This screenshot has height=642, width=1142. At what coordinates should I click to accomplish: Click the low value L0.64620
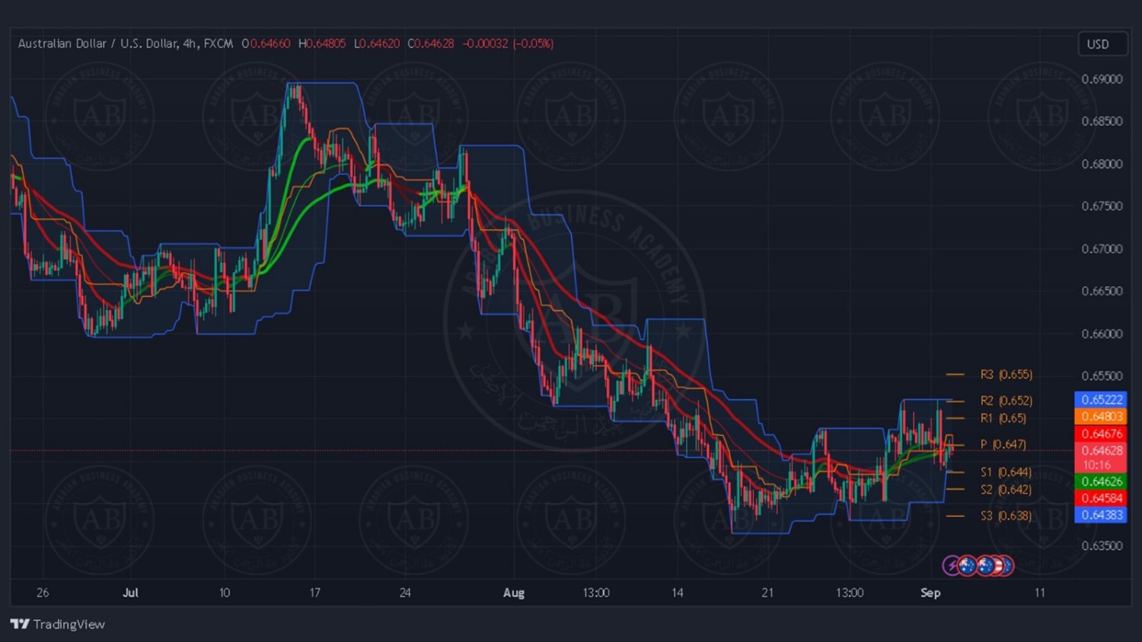point(376,44)
